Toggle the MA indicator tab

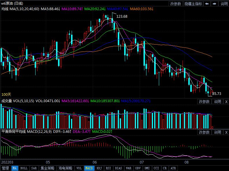[x=15, y=168]
